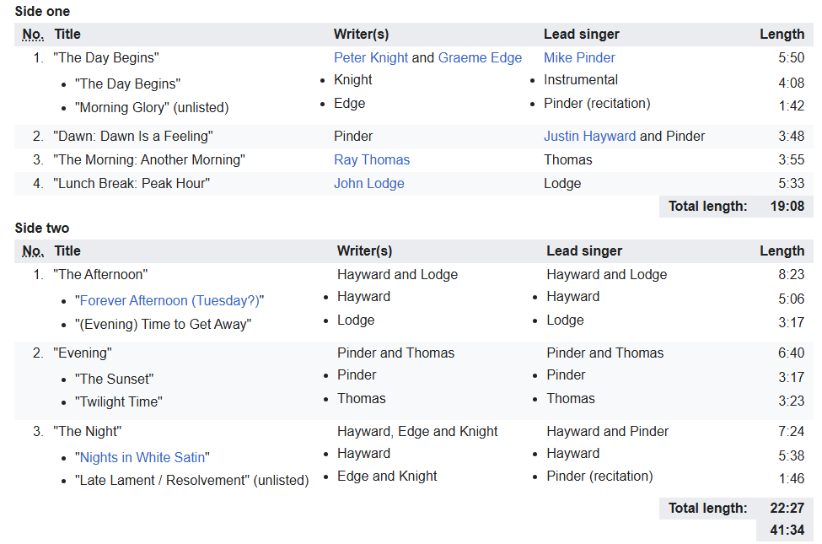
Task: Click the "Lunch Break: Peak Hour" title
Action: 132,184
